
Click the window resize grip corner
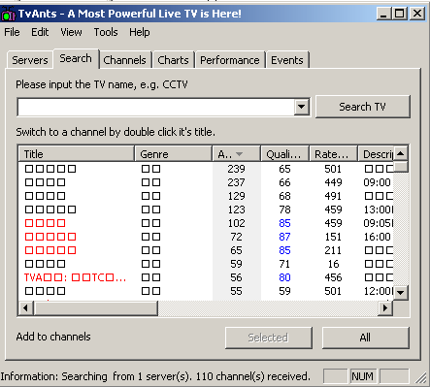point(421,377)
